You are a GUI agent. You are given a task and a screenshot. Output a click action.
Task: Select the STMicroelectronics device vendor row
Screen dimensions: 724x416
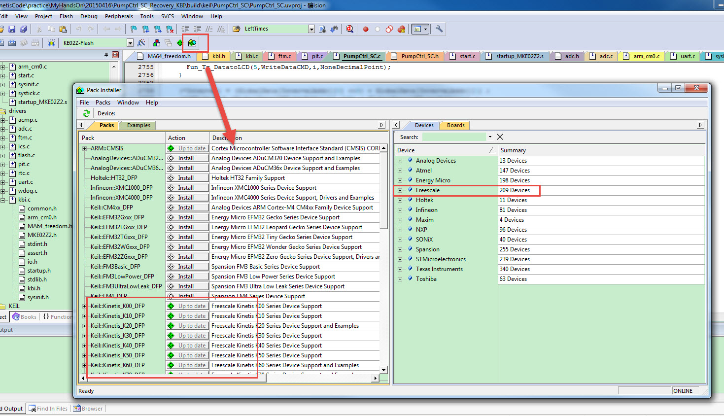click(441, 259)
